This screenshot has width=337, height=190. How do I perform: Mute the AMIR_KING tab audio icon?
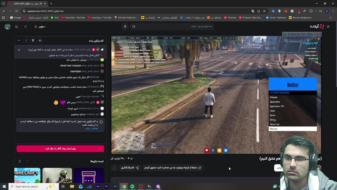(41, 4)
